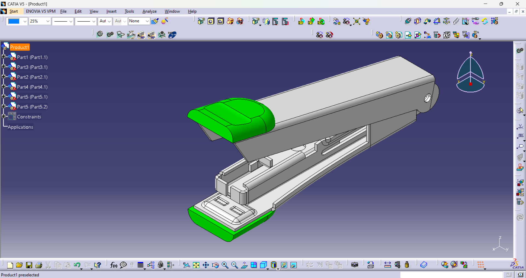Click the Measure Between icon
The image size is (526, 278).
387,265
